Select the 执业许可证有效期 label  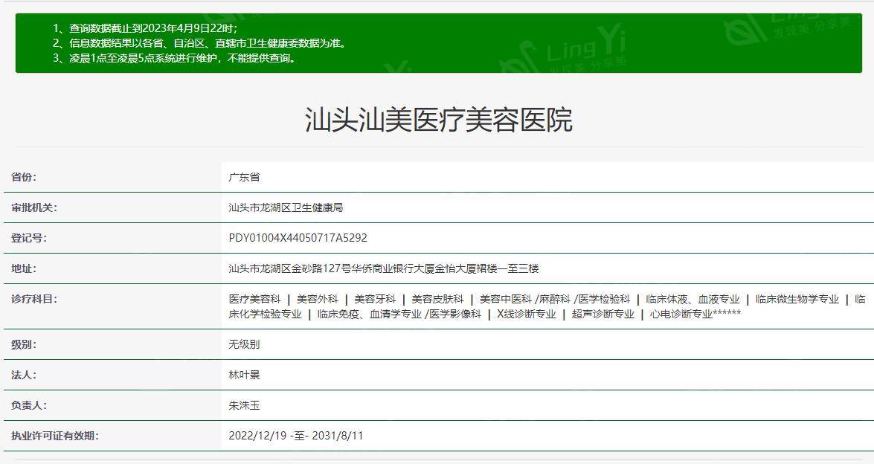pos(54,436)
